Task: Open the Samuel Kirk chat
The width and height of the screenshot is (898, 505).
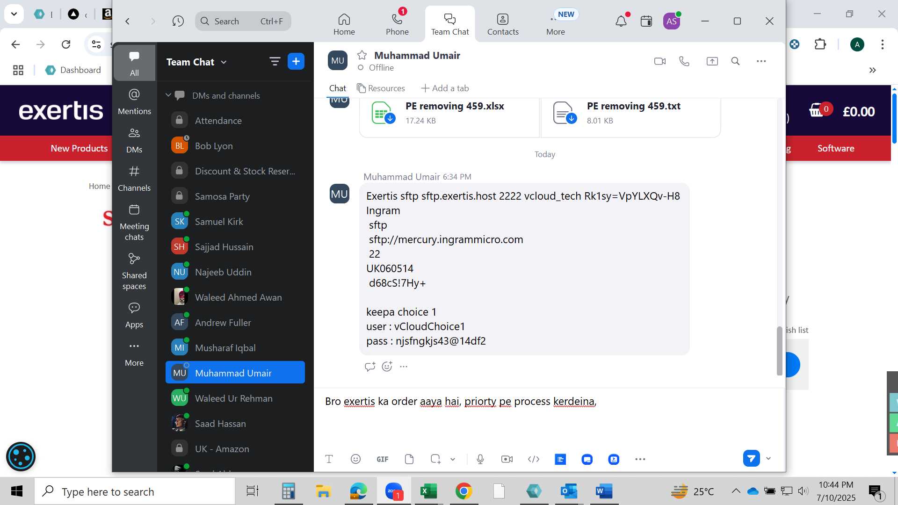Action: coord(235,222)
